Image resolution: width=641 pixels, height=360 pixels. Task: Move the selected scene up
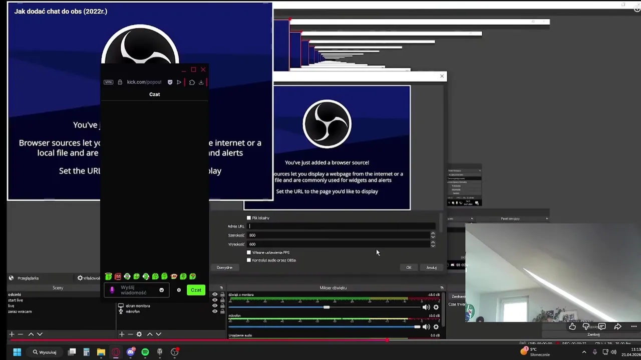(x=31, y=334)
